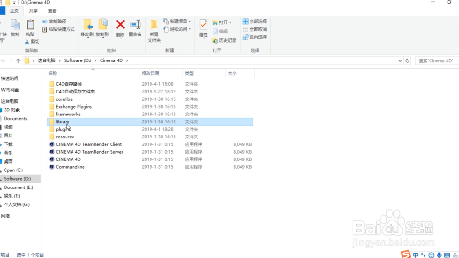
Task: Click Invert selection (反向选择)
Action: click(x=255, y=37)
